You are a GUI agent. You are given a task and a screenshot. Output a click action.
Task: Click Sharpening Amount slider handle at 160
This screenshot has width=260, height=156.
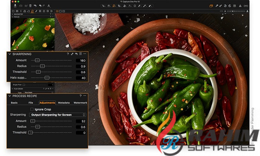[37, 60]
